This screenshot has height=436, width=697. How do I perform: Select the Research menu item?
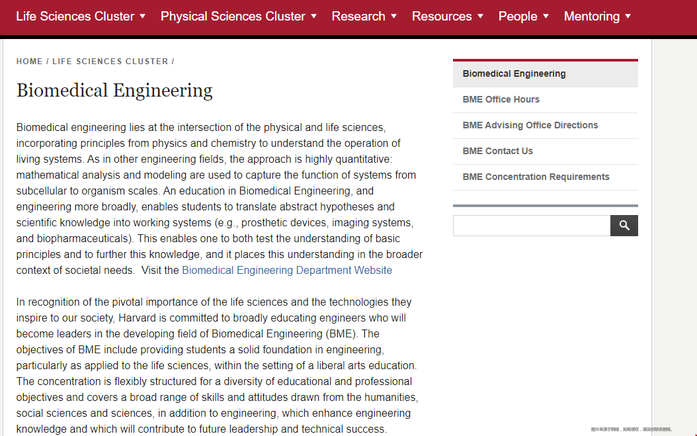coord(358,17)
